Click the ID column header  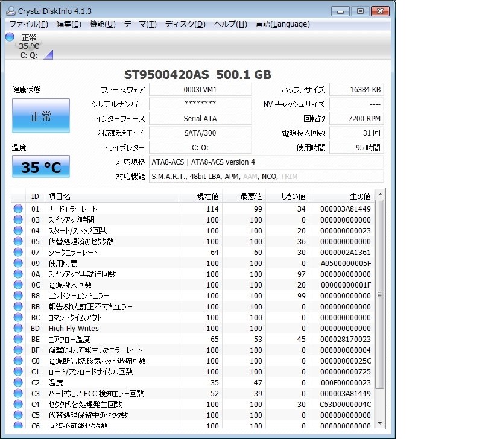click(x=35, y=197)
